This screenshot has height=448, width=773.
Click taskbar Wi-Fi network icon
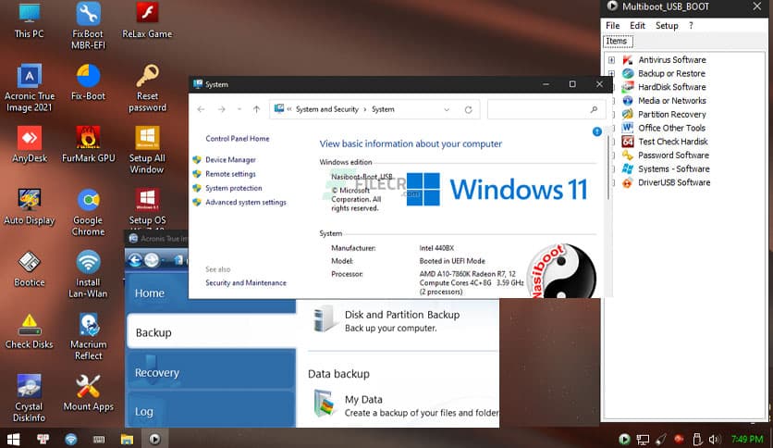pos(71,439)
